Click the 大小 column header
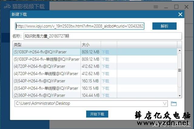The width and height of the screenshot is (194, 129). click(91, 45)
